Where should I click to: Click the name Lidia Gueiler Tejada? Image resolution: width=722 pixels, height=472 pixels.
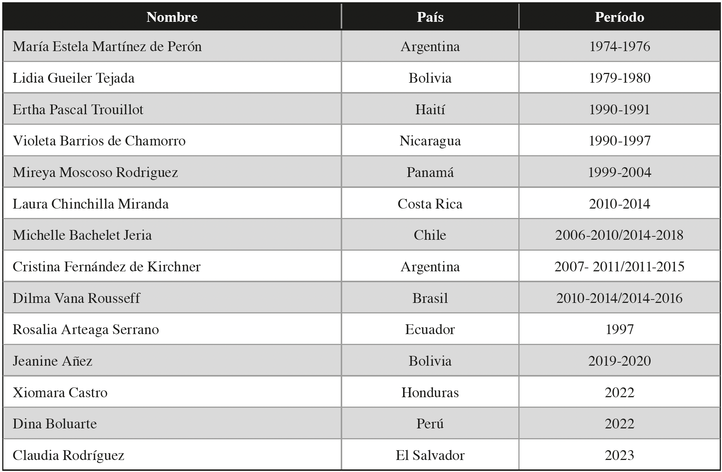point(74,78)
